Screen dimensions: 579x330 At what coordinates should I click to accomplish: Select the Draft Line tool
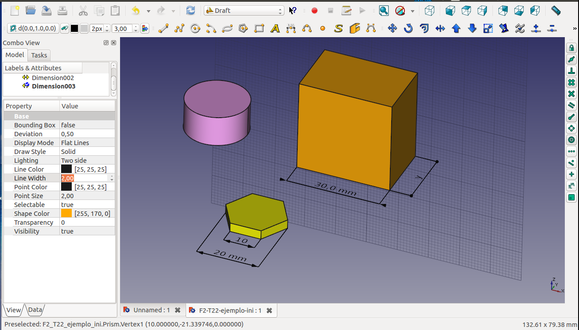coord(163,29)
